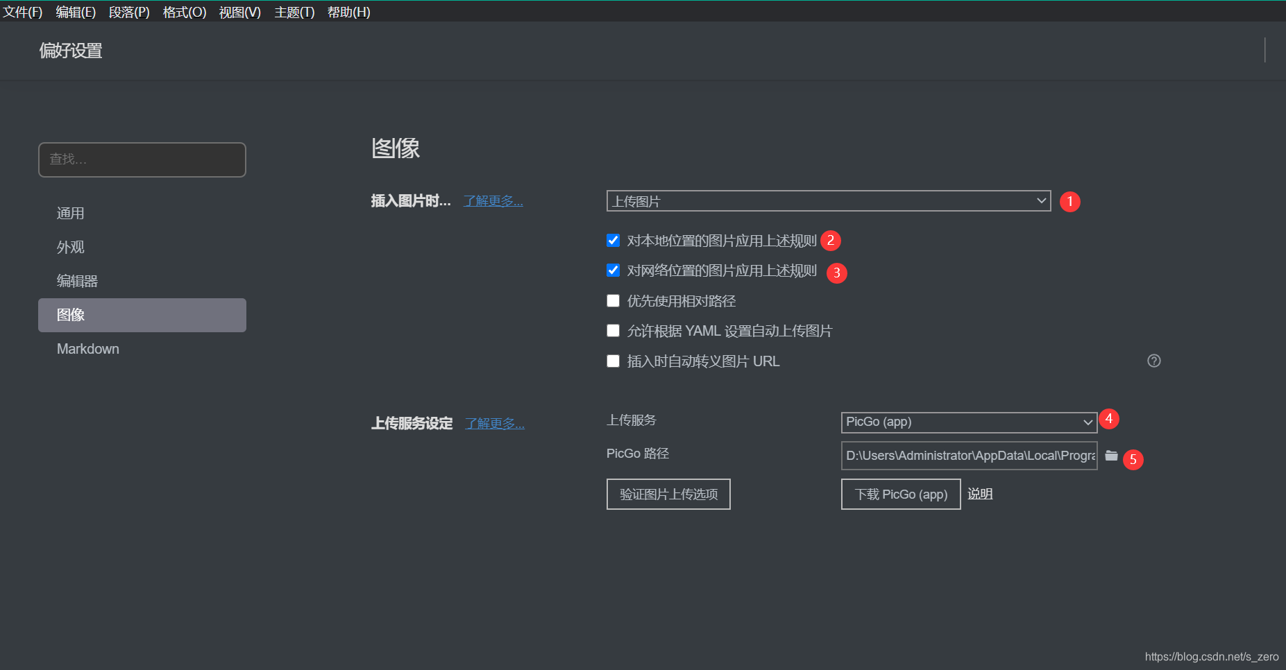This screenshot has height=670, width=1286.
Task: Click the 下载 PicGo (app) button
Action: [901, 495]
